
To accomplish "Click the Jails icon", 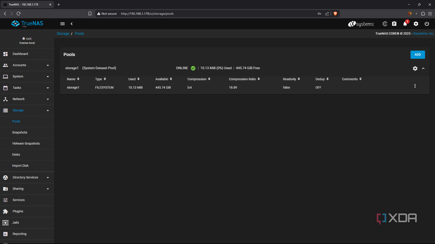I will [5, 223].
